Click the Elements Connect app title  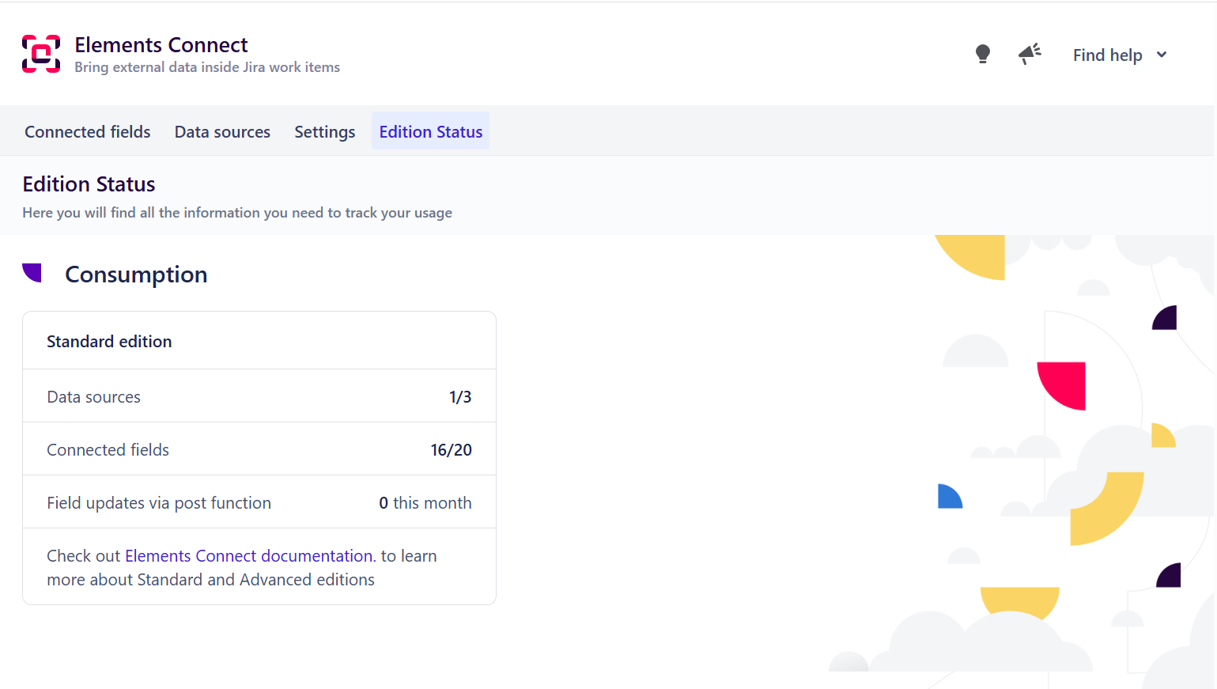coord(161,45)
